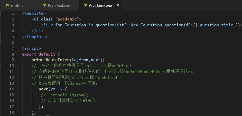242x116 pixels.
Task: Close the Academic.vue tab
Action: click(118, 5)
